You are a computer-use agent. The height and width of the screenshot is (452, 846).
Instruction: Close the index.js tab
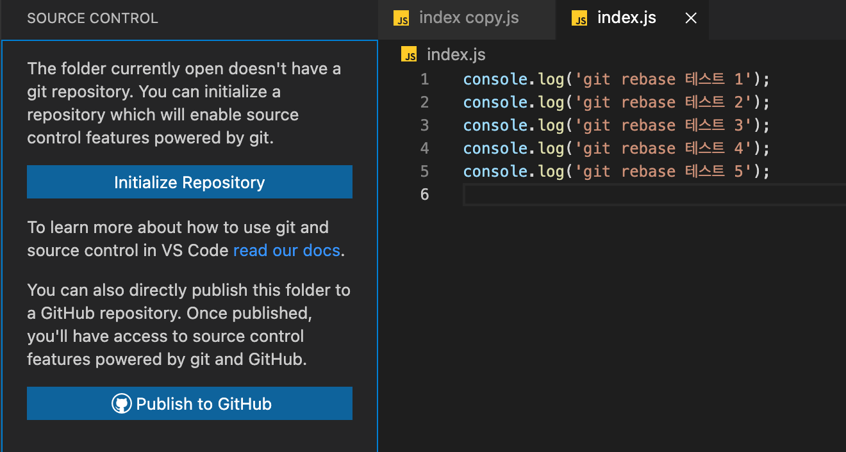(x=691, y=19)
